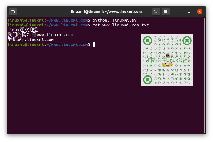The image size is (213, 142).
Task: Click the python3 linuxmi.py command text
Action: point(114,20)
